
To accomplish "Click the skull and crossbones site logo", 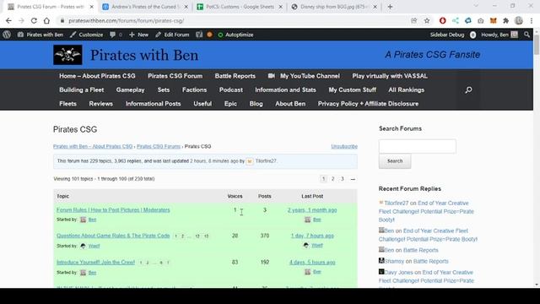I will click(67, 54).
